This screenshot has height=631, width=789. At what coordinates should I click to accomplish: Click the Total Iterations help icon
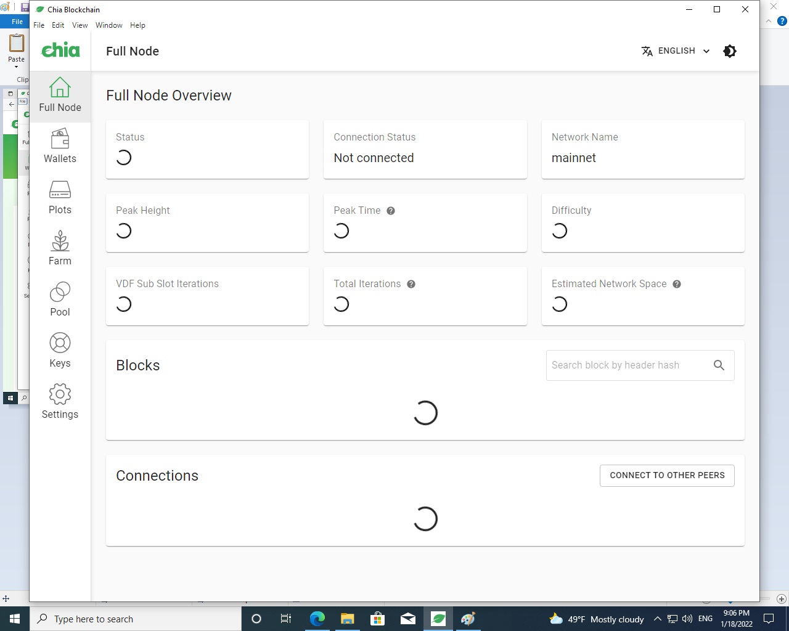(x=411, y=284)
